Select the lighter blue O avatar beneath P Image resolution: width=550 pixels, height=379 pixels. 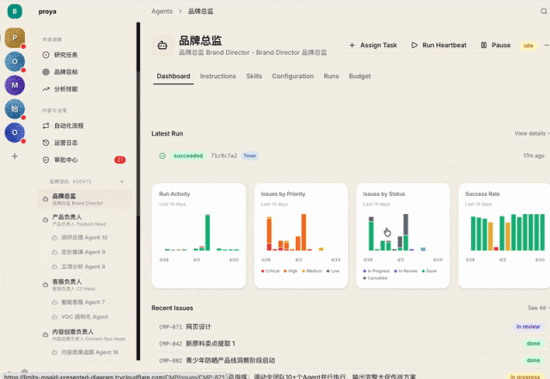click(15, 61)
